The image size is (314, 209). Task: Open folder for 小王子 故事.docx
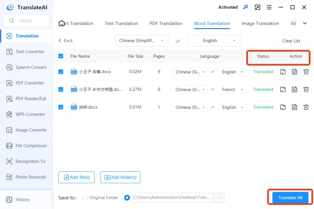(x=283, y=72)
